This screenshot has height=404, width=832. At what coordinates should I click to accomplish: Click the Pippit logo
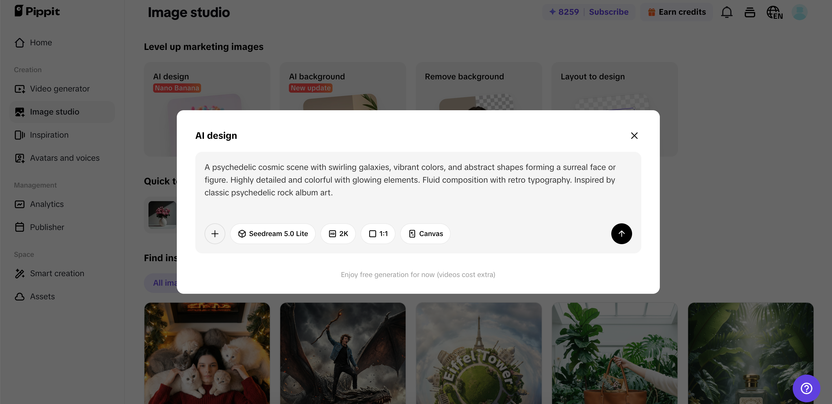[x=37, y=11]
